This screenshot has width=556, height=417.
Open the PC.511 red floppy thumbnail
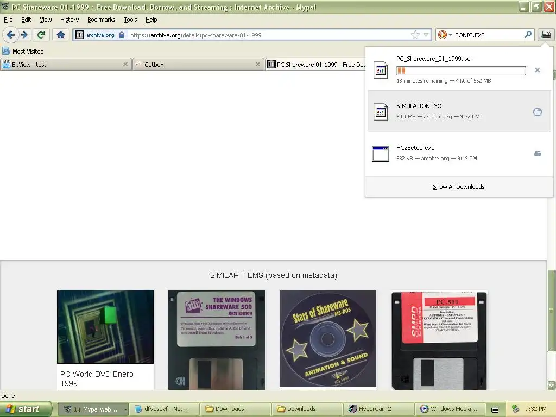tap(439, 340)
